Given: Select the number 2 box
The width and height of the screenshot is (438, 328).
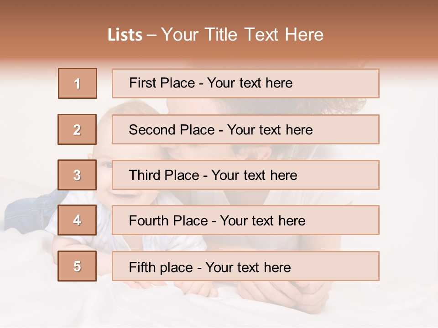Looking at the screenshot, I should 77,129.
